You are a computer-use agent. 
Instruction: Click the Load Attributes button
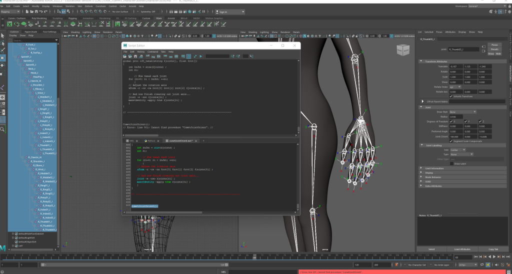click(463, 249)
